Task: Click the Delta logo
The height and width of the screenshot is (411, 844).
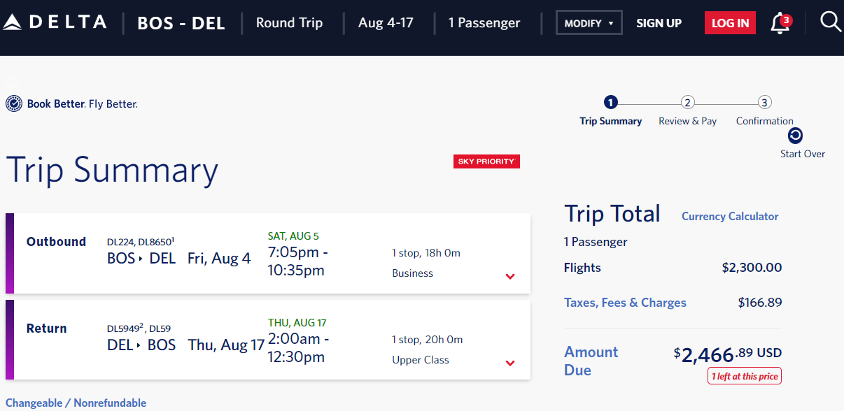Action: tap(55, 22)
